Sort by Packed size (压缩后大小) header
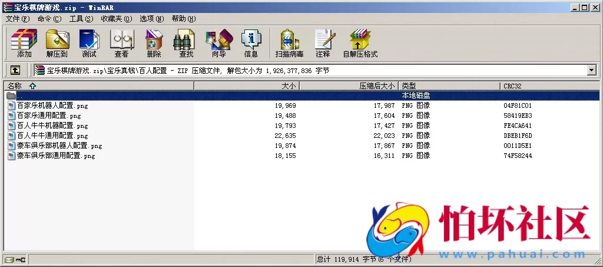Viewport: 603px width, 267px height. tap(349, 86)
